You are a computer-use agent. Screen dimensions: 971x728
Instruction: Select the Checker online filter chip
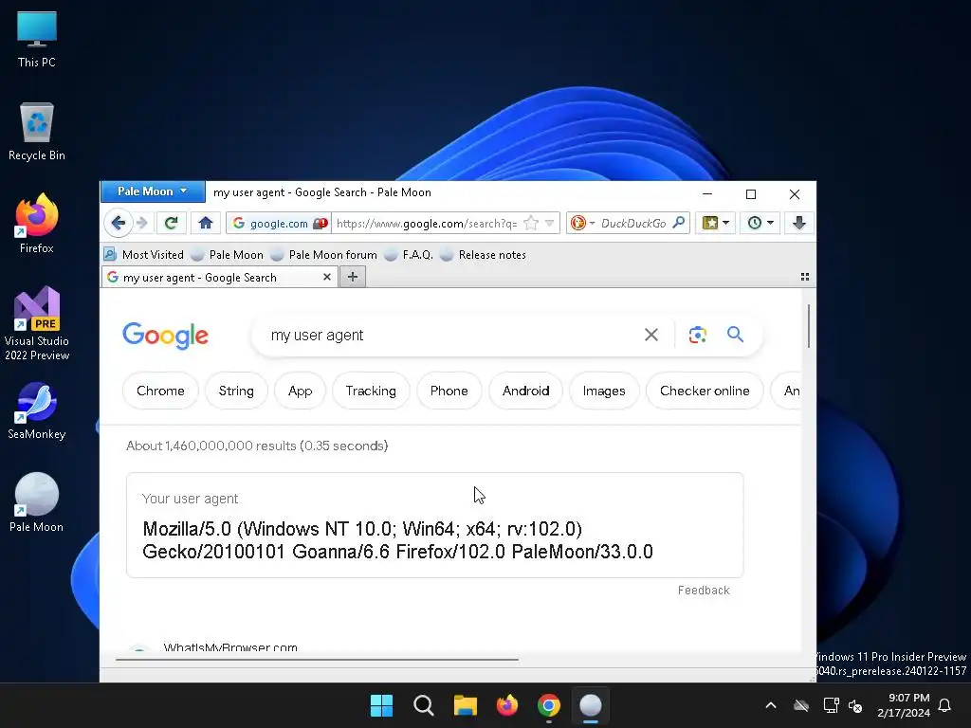pos(705,391)
